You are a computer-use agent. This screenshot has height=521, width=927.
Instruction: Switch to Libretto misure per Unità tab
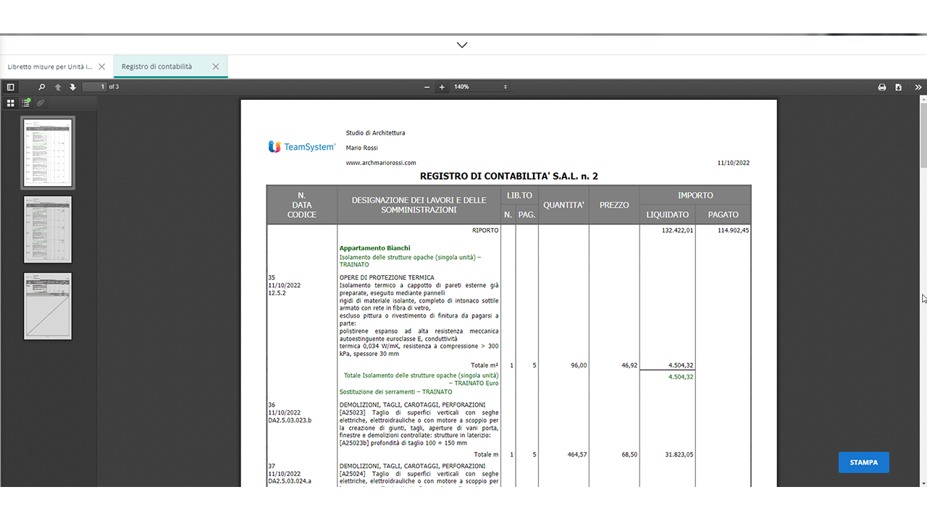pos(50,67)
